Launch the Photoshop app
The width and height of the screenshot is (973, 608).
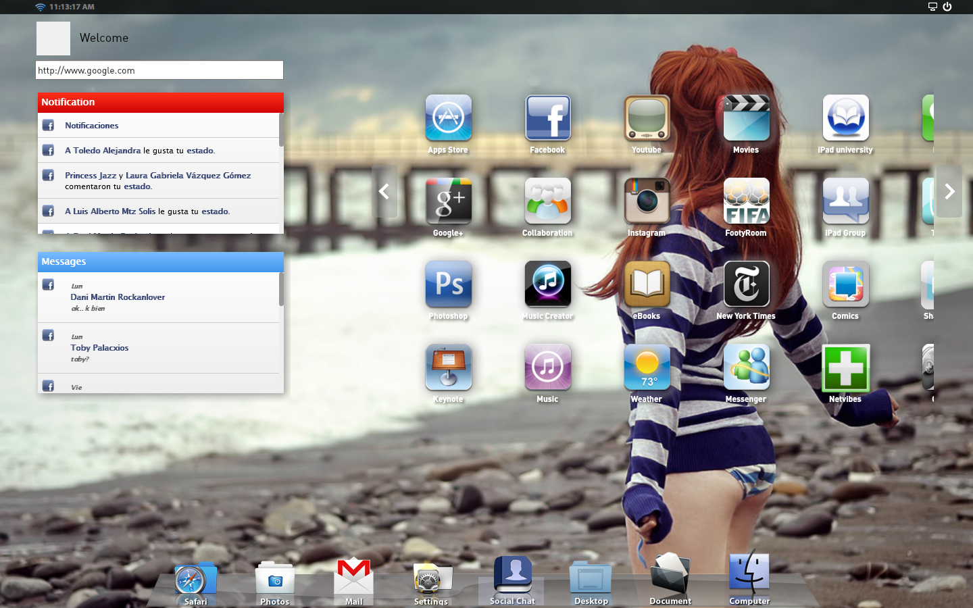point(448,284)
